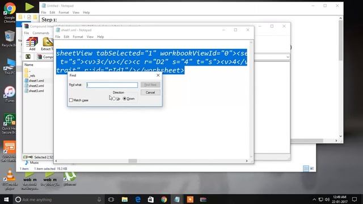This screenshot has width=363, height=204.
Task: Switch Explorer to details view icon
Action: click(306, 169)
